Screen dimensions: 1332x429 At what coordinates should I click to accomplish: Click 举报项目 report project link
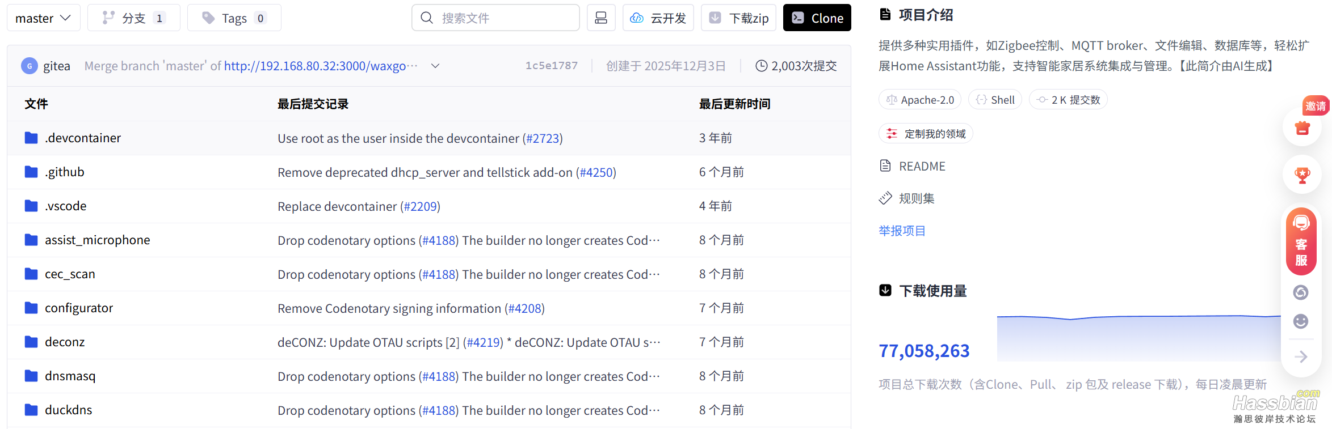[902, 231]
